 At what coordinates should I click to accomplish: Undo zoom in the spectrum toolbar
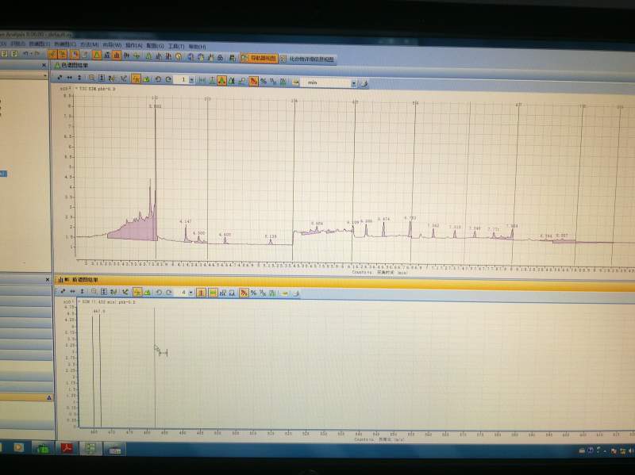[x=160, y=292]
